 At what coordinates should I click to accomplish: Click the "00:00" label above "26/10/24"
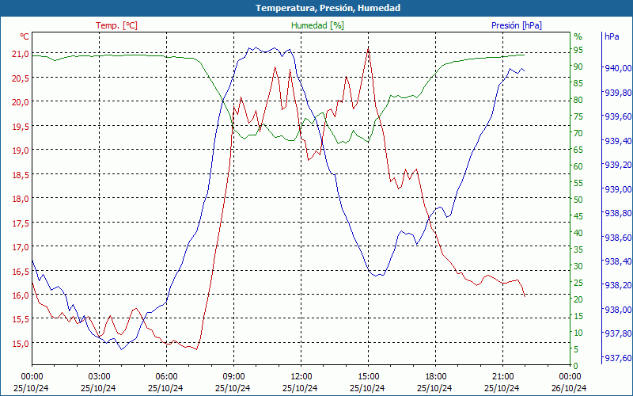(x=570, y=377)
